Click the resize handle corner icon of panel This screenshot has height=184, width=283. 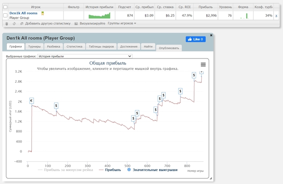(x=211, y=178)
